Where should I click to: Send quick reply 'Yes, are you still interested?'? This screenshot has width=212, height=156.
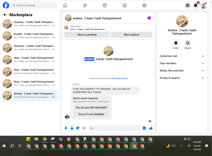[x=91, y=108]
